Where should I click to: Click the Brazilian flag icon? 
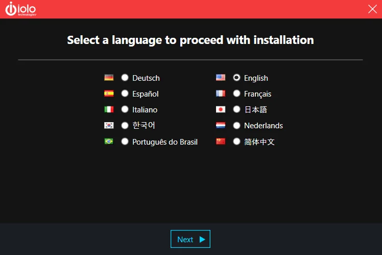tap(109, 142)
